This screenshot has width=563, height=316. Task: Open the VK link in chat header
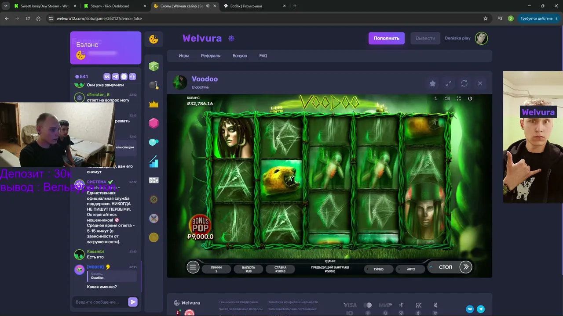(x=107, y=76)
